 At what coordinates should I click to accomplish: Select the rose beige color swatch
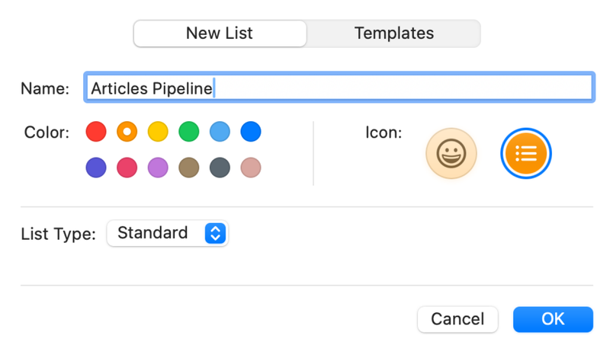(x=251, y=168)
